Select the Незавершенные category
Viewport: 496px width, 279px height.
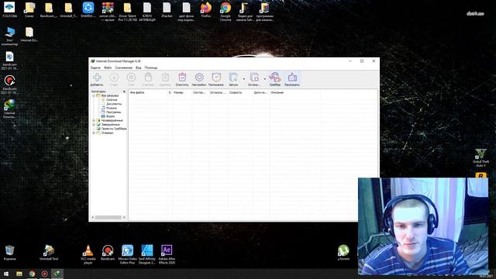[112, 121]
